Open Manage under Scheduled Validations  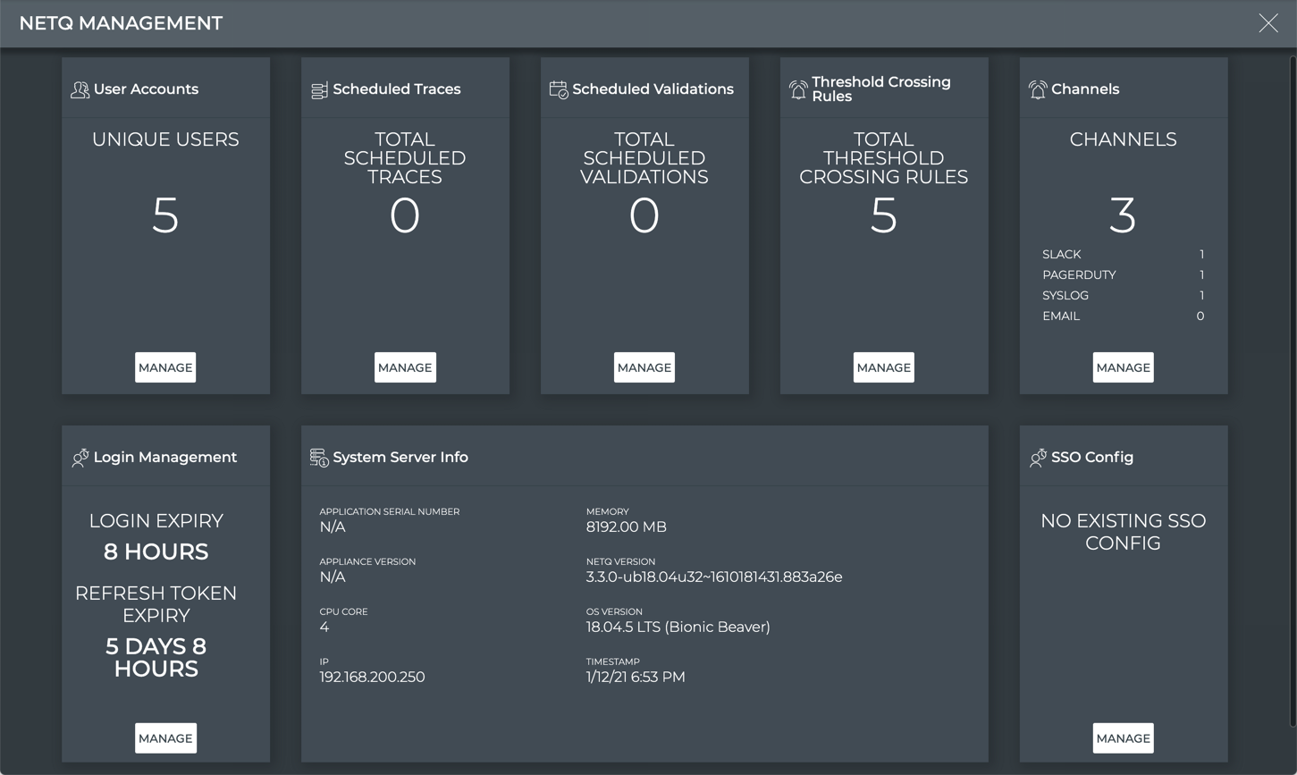(644, 367)
